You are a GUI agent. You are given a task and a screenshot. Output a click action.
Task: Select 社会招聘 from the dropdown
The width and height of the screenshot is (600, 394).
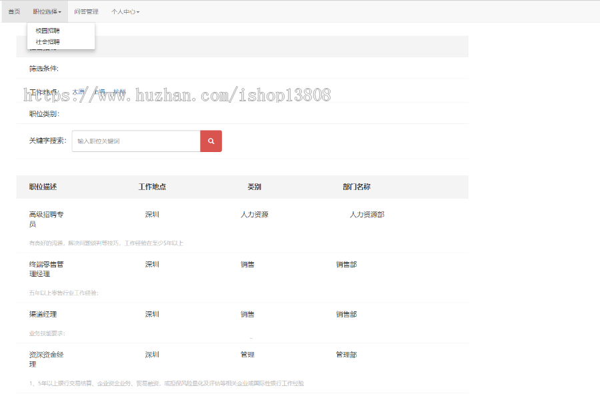point(48,41)
